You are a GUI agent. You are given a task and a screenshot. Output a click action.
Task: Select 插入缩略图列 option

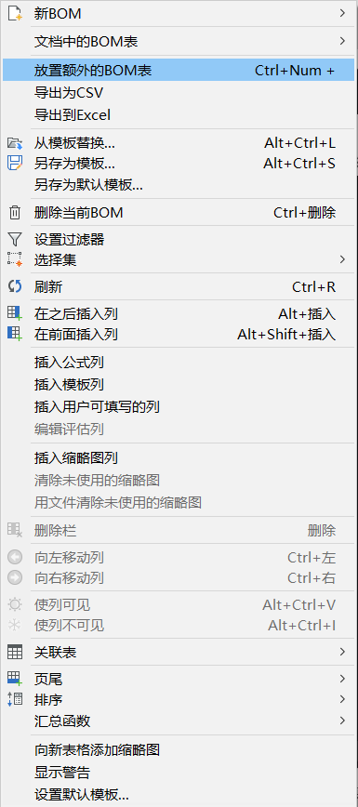[179, 457]
